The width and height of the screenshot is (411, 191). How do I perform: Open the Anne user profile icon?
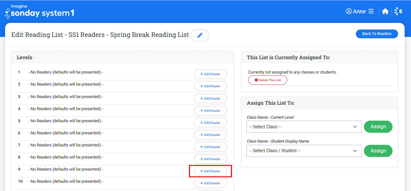pyautogui.click(x=349, y=11)
